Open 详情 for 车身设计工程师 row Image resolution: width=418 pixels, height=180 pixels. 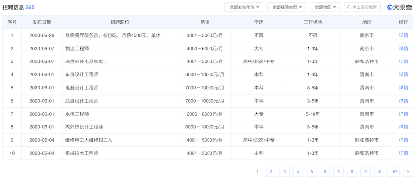pos(403,74)
